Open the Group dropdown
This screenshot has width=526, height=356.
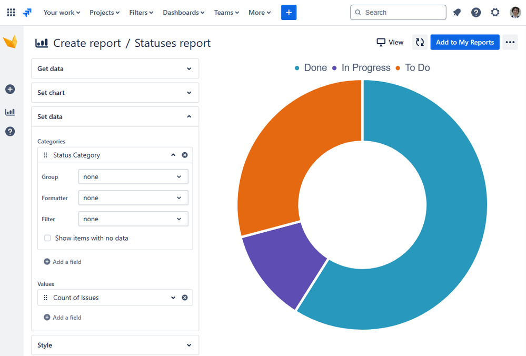(133, 177)
